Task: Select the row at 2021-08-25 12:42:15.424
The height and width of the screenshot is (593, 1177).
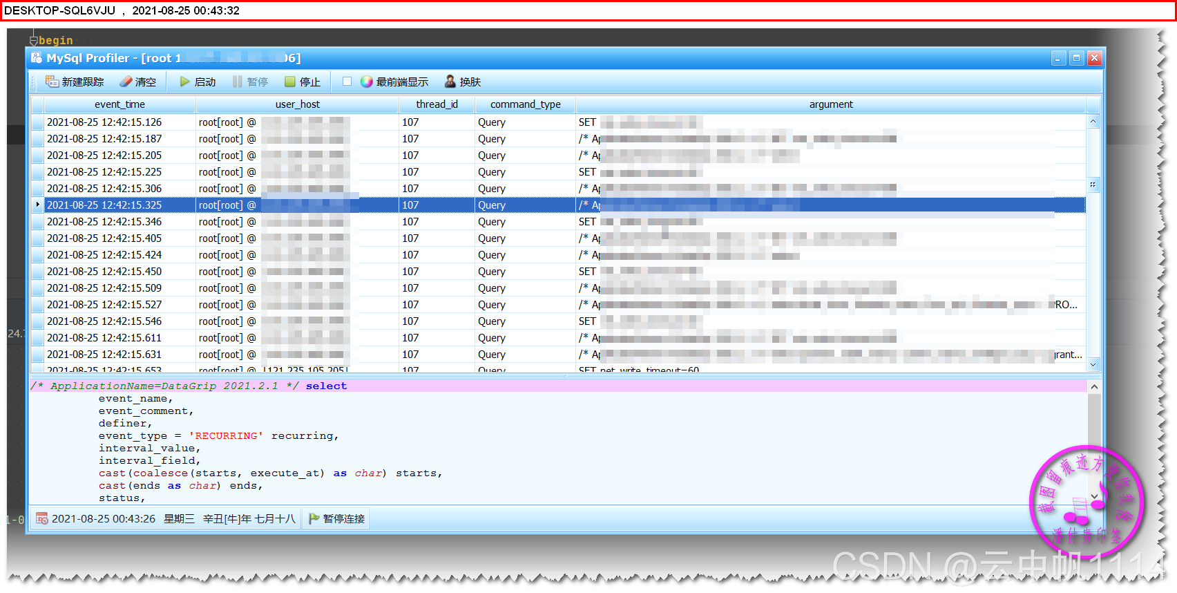Action: [558, 255]
